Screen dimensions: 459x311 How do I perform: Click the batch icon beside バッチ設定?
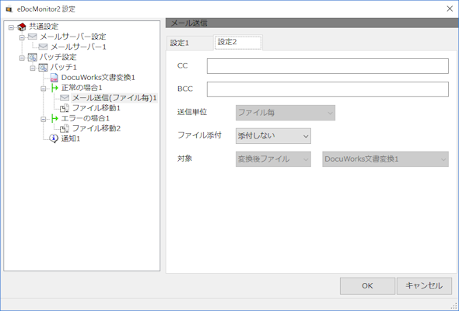point(32,57)
